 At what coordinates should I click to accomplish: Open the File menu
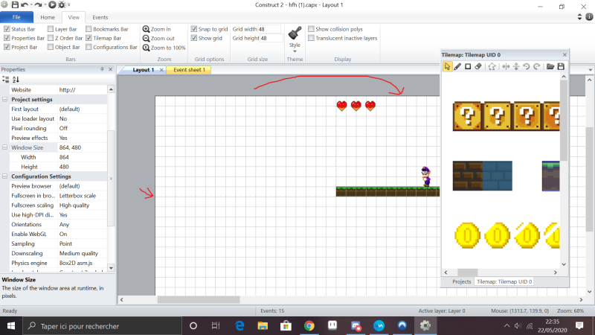tap(16, 17)
